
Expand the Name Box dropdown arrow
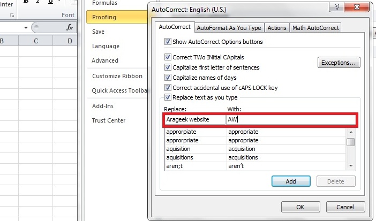(x=26, y=27)
